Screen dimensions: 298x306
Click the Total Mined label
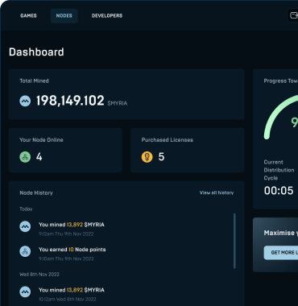click(x=34, y=81)
